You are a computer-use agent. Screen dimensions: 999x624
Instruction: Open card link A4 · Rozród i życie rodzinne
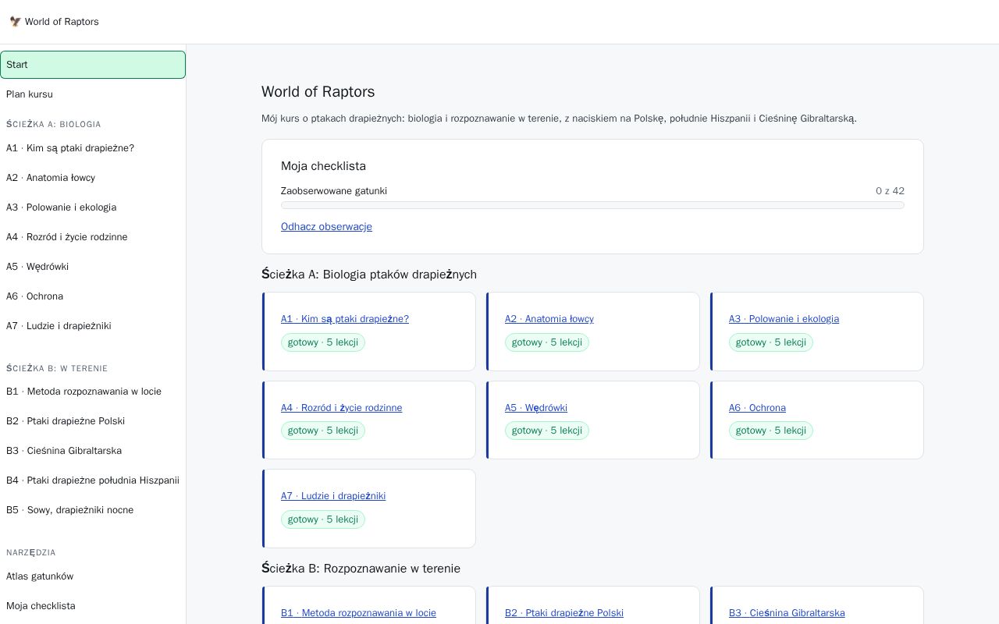click(342, 408)
